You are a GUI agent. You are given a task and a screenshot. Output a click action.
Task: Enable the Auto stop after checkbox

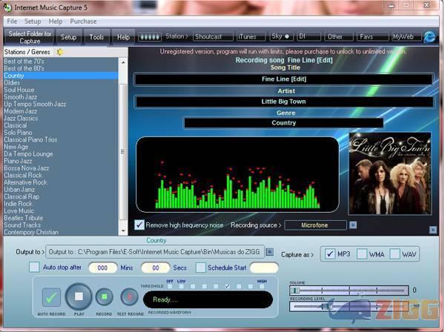[x=34, y=267]
